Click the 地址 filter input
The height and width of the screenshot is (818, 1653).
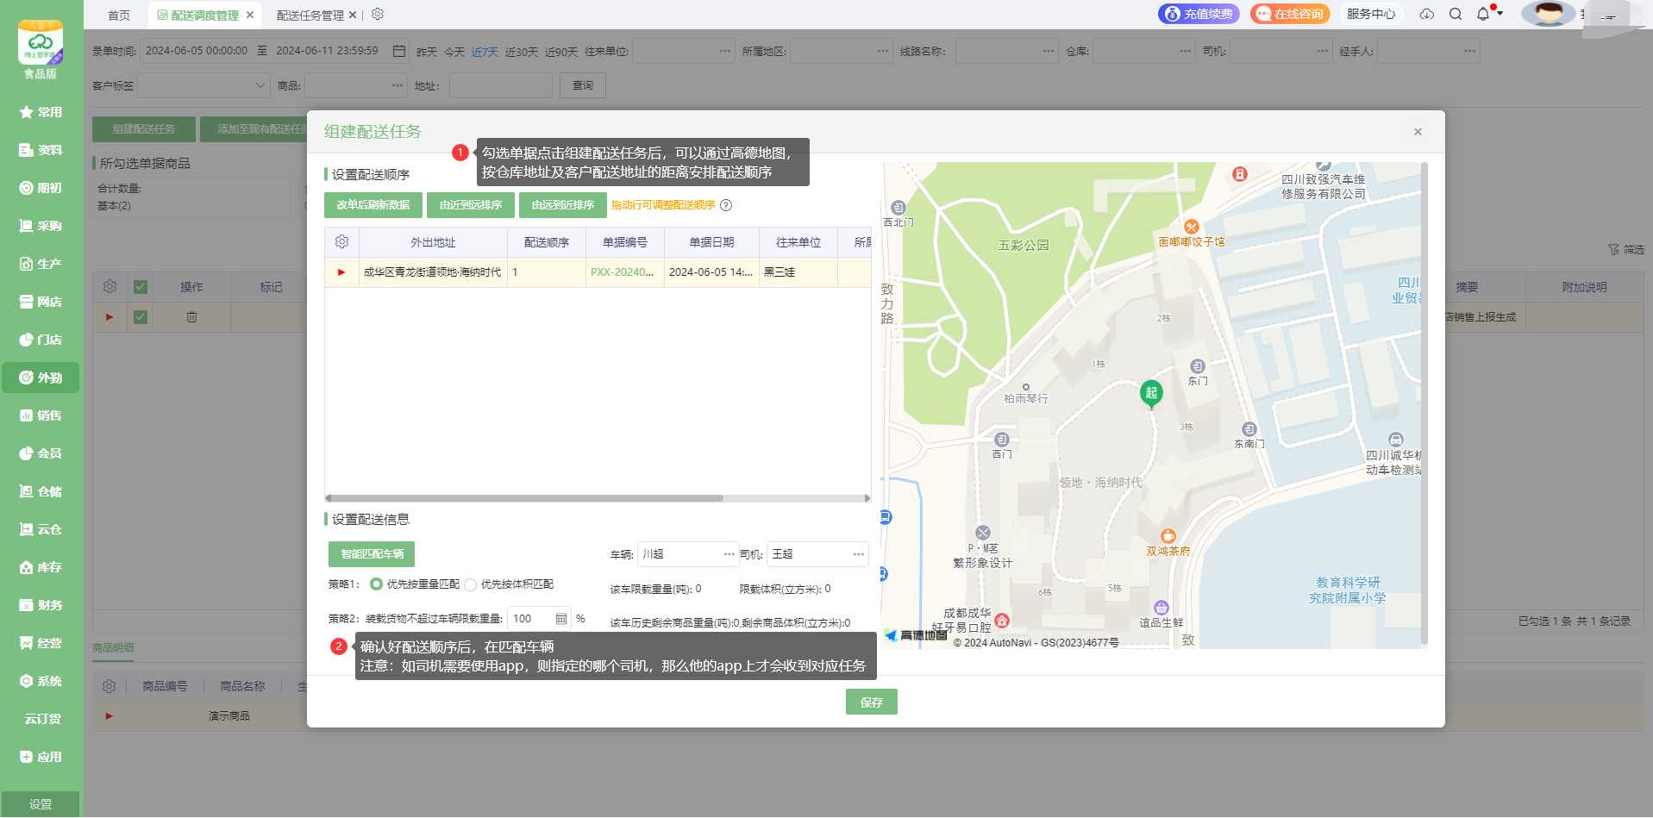501,85
